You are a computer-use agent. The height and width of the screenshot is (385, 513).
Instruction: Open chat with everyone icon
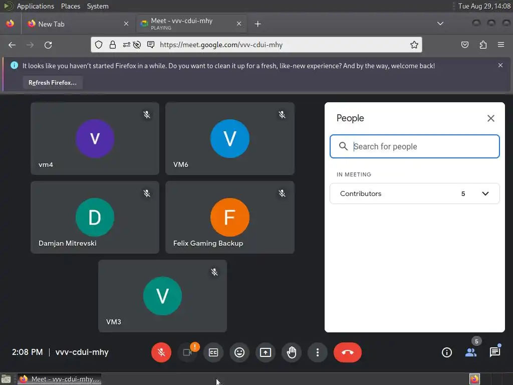click(495, 352)
